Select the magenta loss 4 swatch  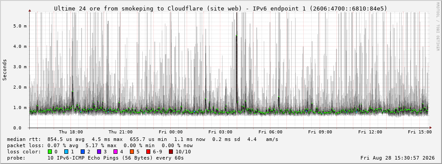[116, 152]
